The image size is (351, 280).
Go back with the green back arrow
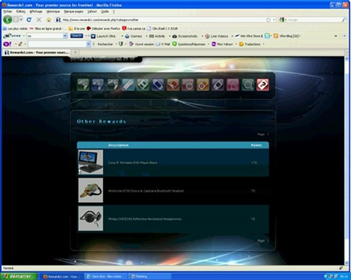pos(8,20)
